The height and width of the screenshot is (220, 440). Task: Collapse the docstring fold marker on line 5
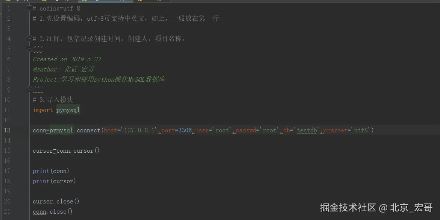29,49
